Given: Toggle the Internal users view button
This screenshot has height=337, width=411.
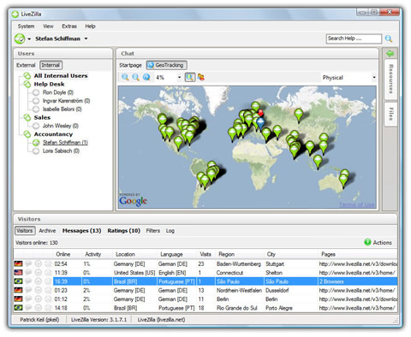Looking at the screenshot, I should click(x=51, y=65).
